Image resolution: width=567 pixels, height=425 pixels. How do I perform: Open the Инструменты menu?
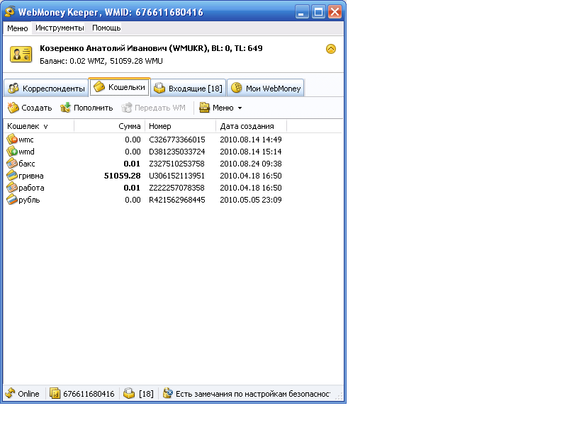[60, 28]
